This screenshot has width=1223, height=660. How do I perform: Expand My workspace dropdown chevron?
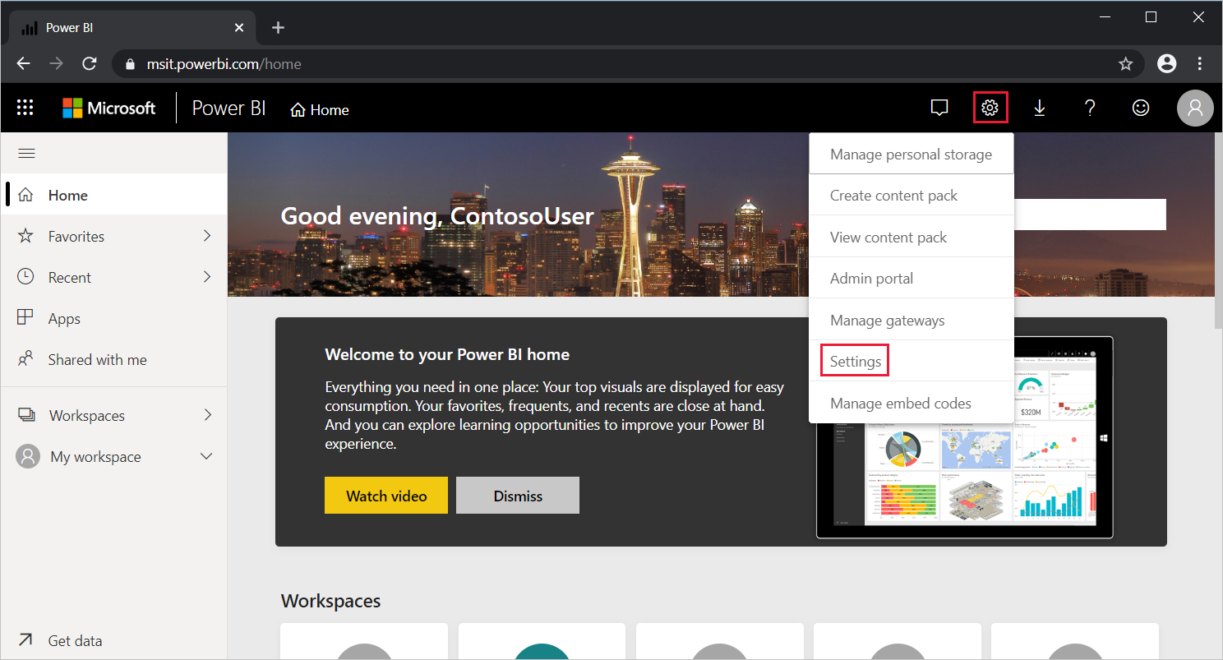click(206, 456)
